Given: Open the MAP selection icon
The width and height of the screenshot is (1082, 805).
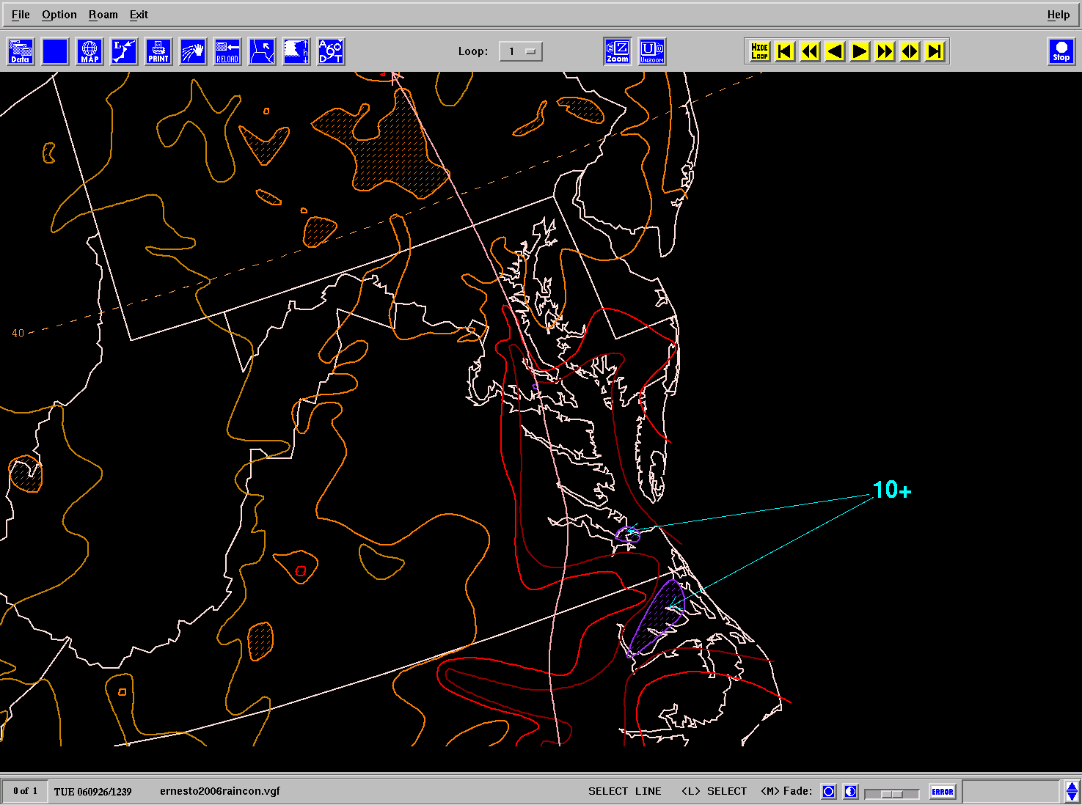Looking at the screenshot, I should [89, 51].
